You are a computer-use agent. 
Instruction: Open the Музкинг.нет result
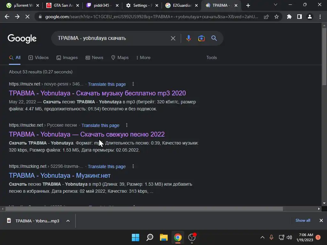click(x=60, y=176)
